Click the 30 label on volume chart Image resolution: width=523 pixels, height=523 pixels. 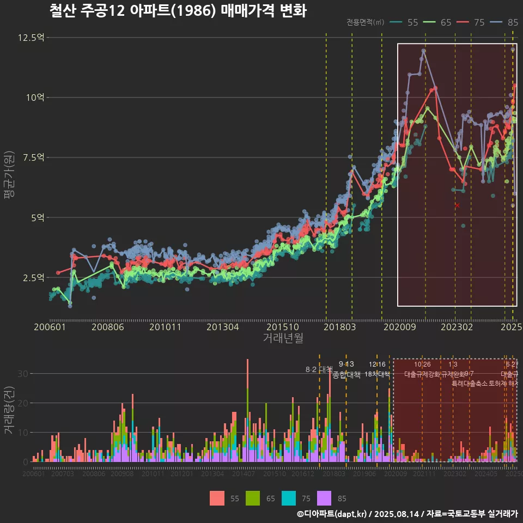pos(23,374)
